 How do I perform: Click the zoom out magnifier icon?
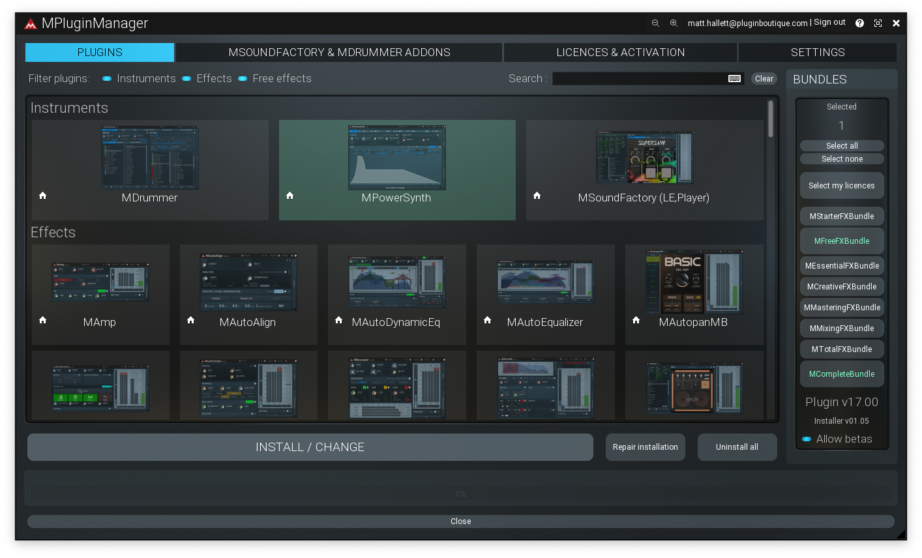tap(655, 23)
